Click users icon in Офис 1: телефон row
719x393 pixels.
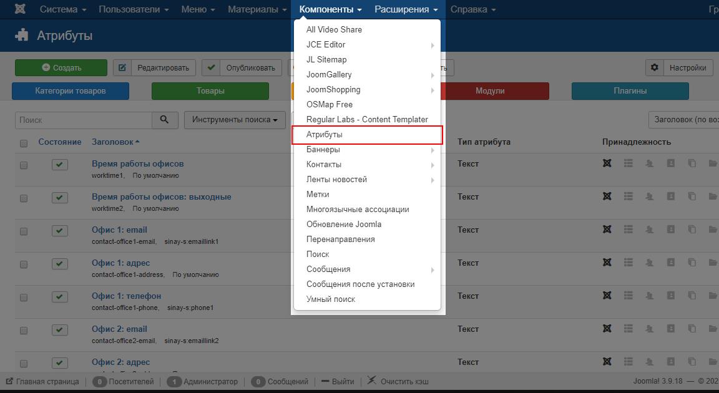[x=649, y=296]
